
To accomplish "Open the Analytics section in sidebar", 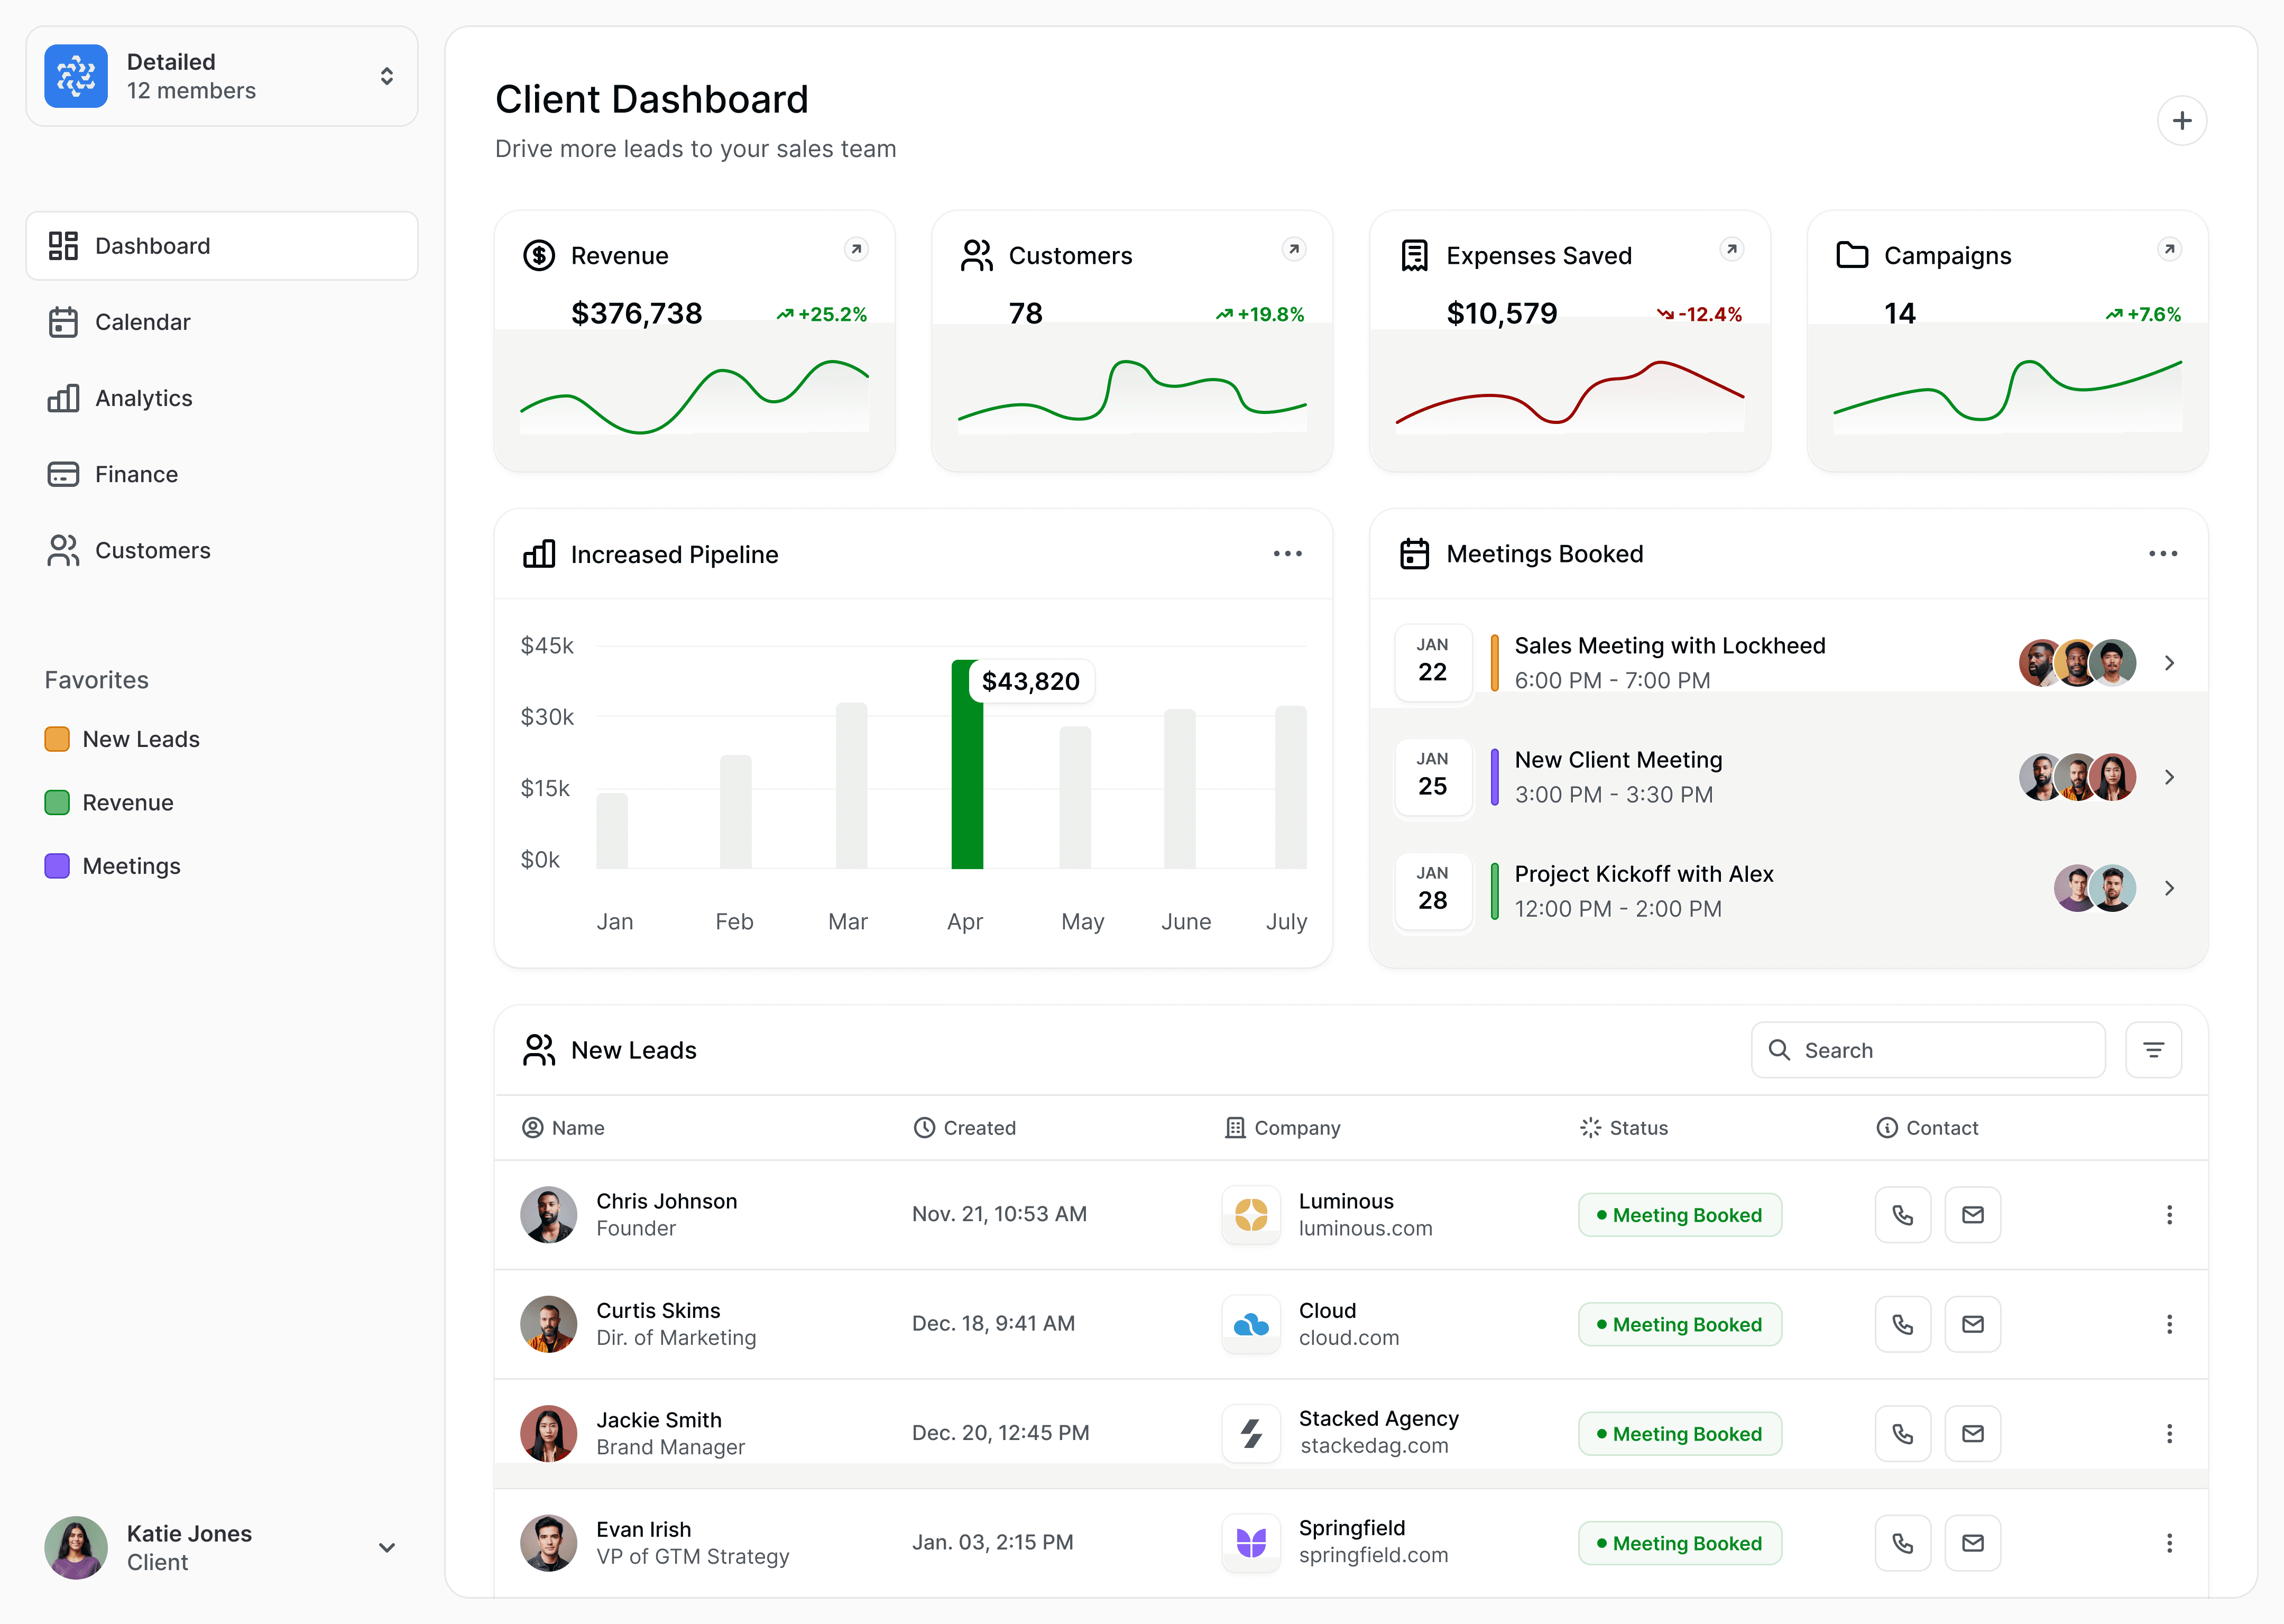I will [x=144, y=398].
